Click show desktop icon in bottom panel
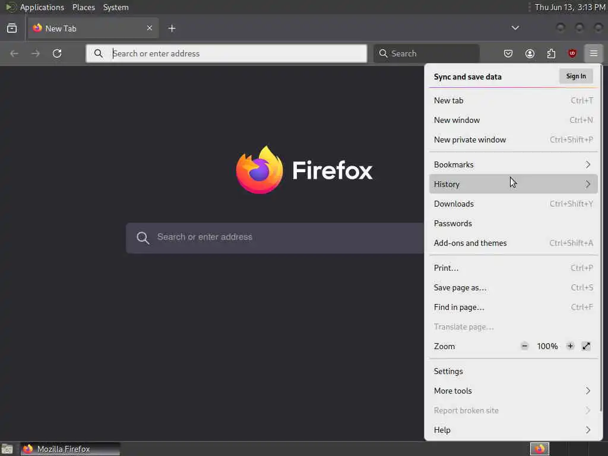 point(7,449)
